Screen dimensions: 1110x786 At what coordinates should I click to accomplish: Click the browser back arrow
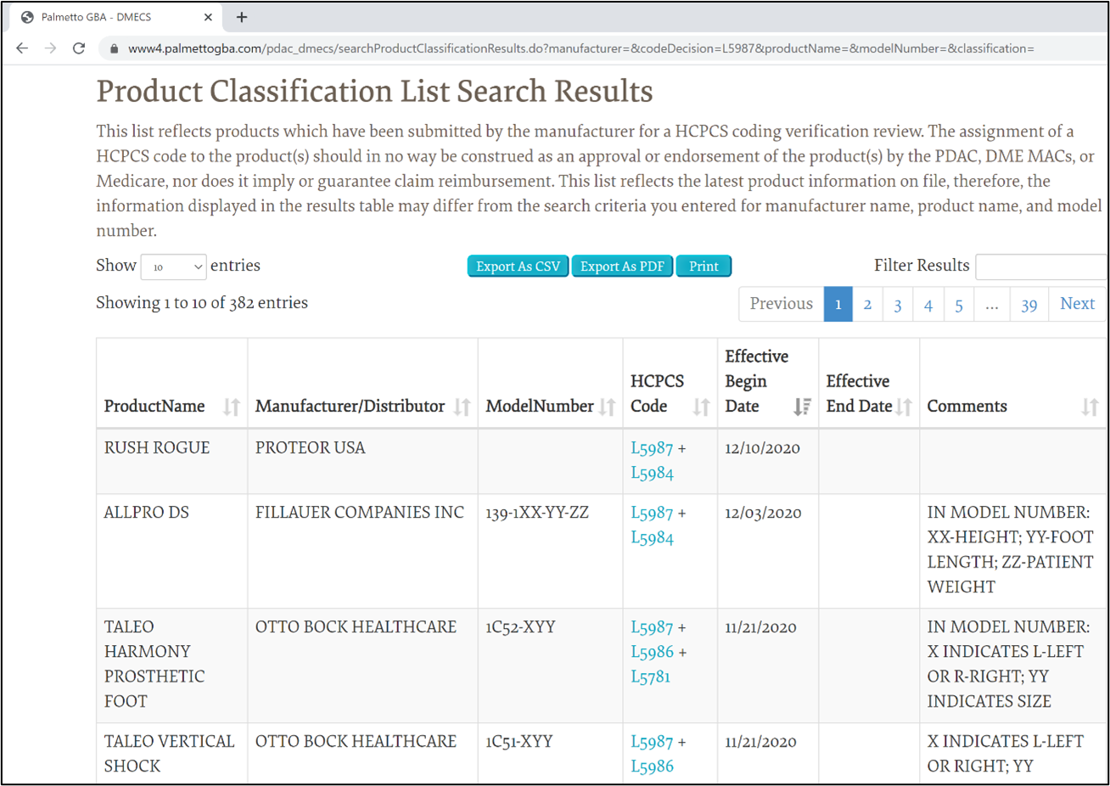click(22, 48)
